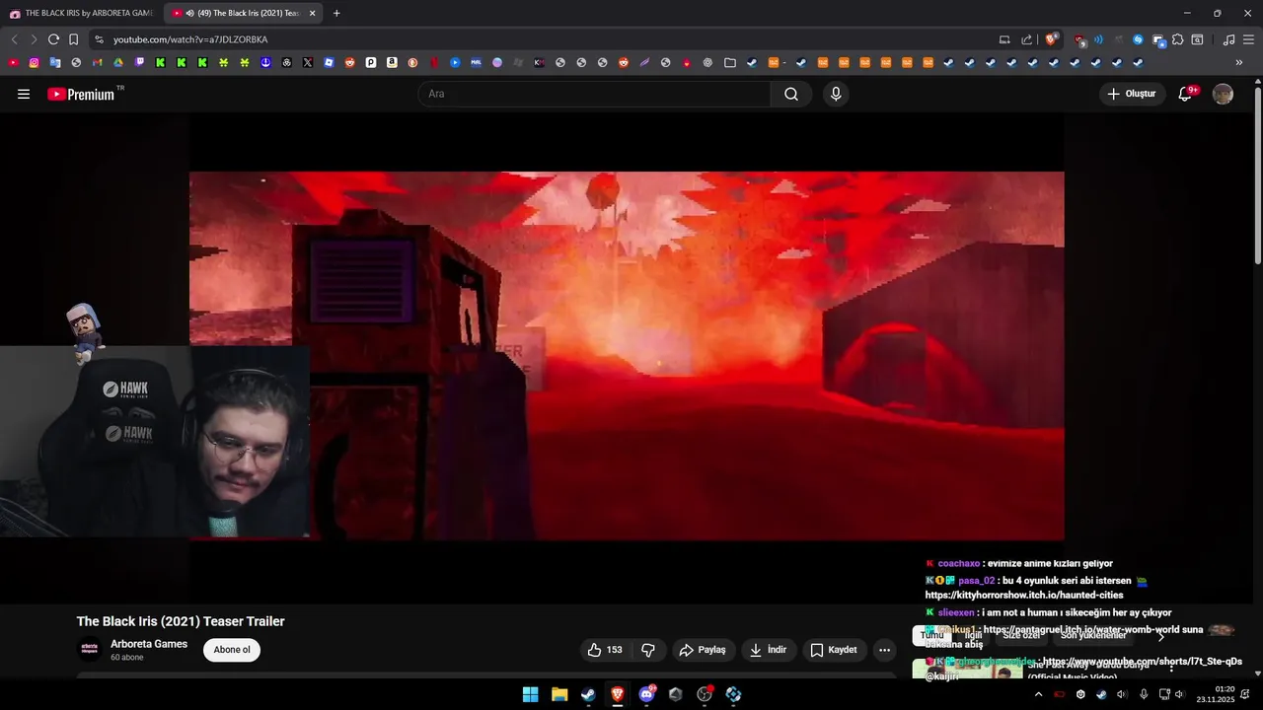Open Steam from the taskbar
Image resolution: width=1263 pixels, height=710 pixels.
[588, 694]
